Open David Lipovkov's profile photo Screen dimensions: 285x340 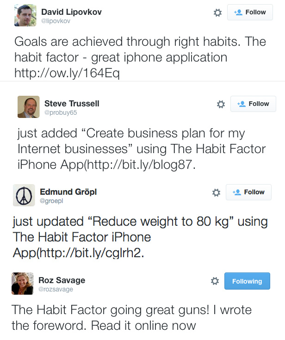click(x=25, y=16)
